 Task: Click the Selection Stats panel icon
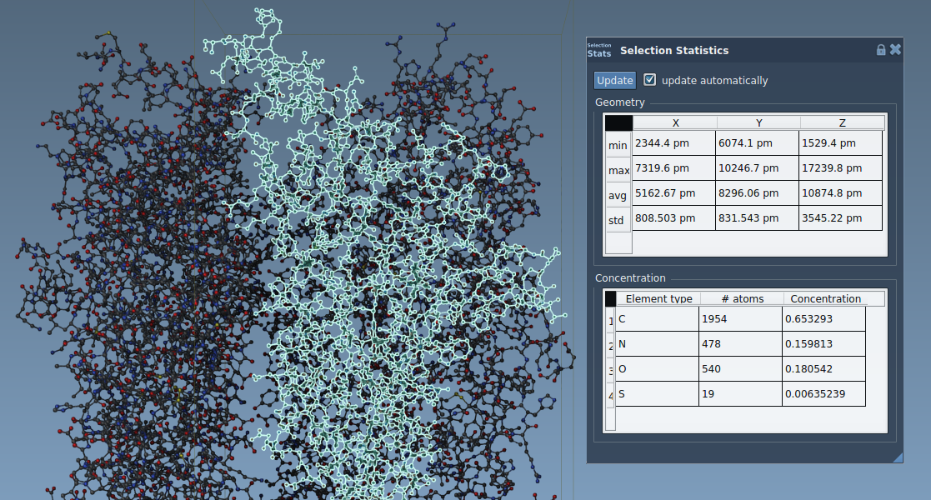(598, 50)
